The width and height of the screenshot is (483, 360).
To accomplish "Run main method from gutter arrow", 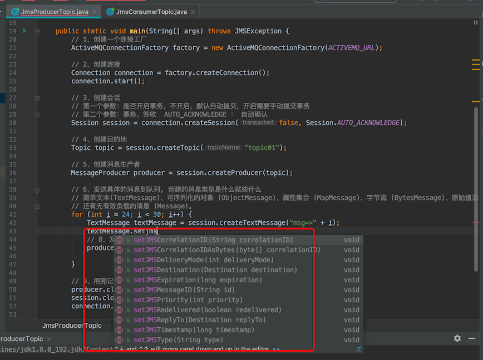I will tap(24, 31).
